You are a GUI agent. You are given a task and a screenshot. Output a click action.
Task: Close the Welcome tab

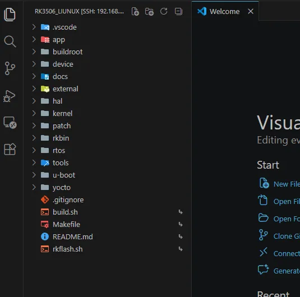coord(251,11)
